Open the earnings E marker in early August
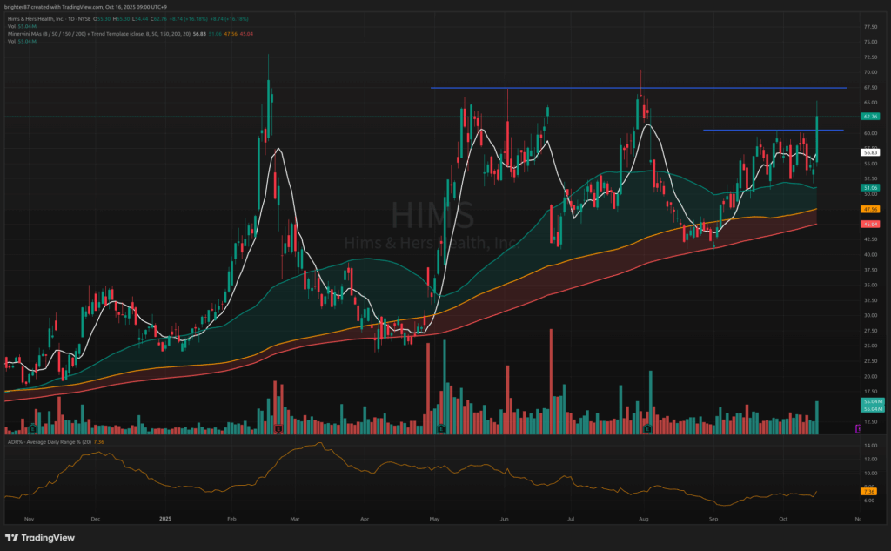This screenshot has height=551, width=891. pyautogui.click(x=647, y=428)
